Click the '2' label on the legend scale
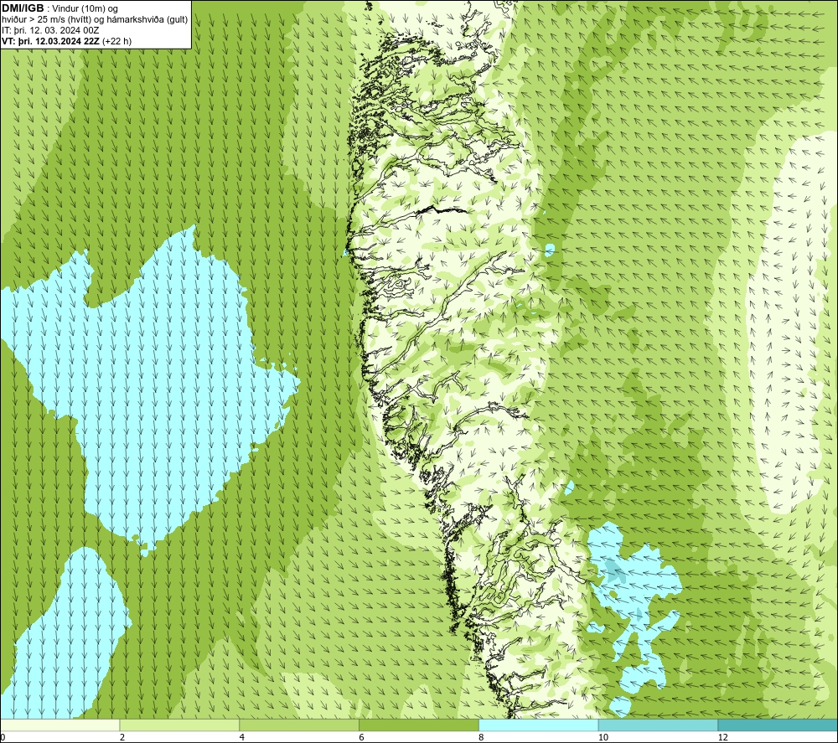Viewport: 838px width, 743px height. point(122,737)
